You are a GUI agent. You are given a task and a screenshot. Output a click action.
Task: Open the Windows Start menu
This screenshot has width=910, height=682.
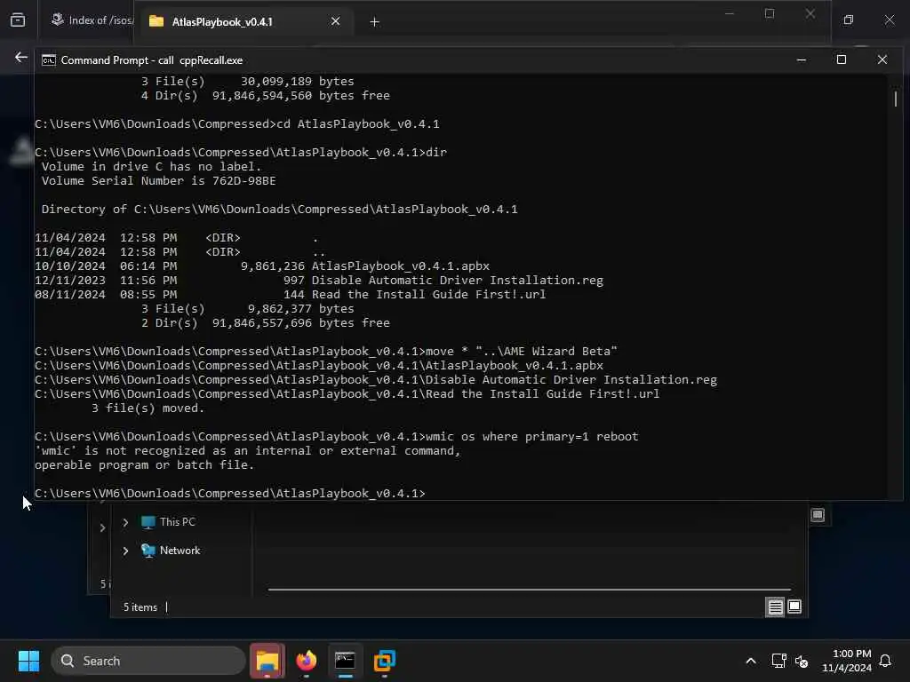pos(28,661)
